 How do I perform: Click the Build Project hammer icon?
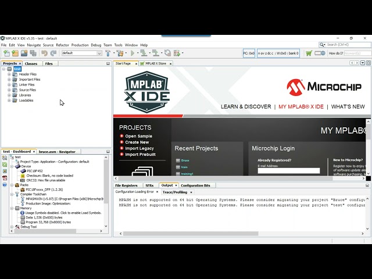108,53
